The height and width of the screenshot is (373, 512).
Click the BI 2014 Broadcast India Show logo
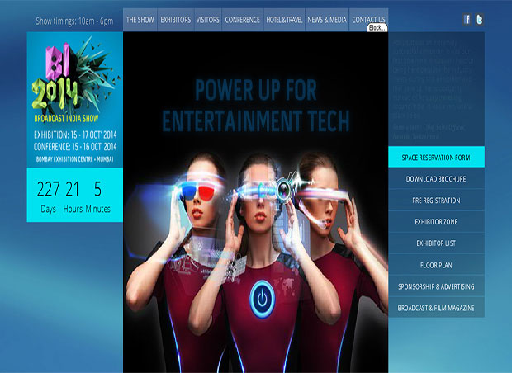75,78
